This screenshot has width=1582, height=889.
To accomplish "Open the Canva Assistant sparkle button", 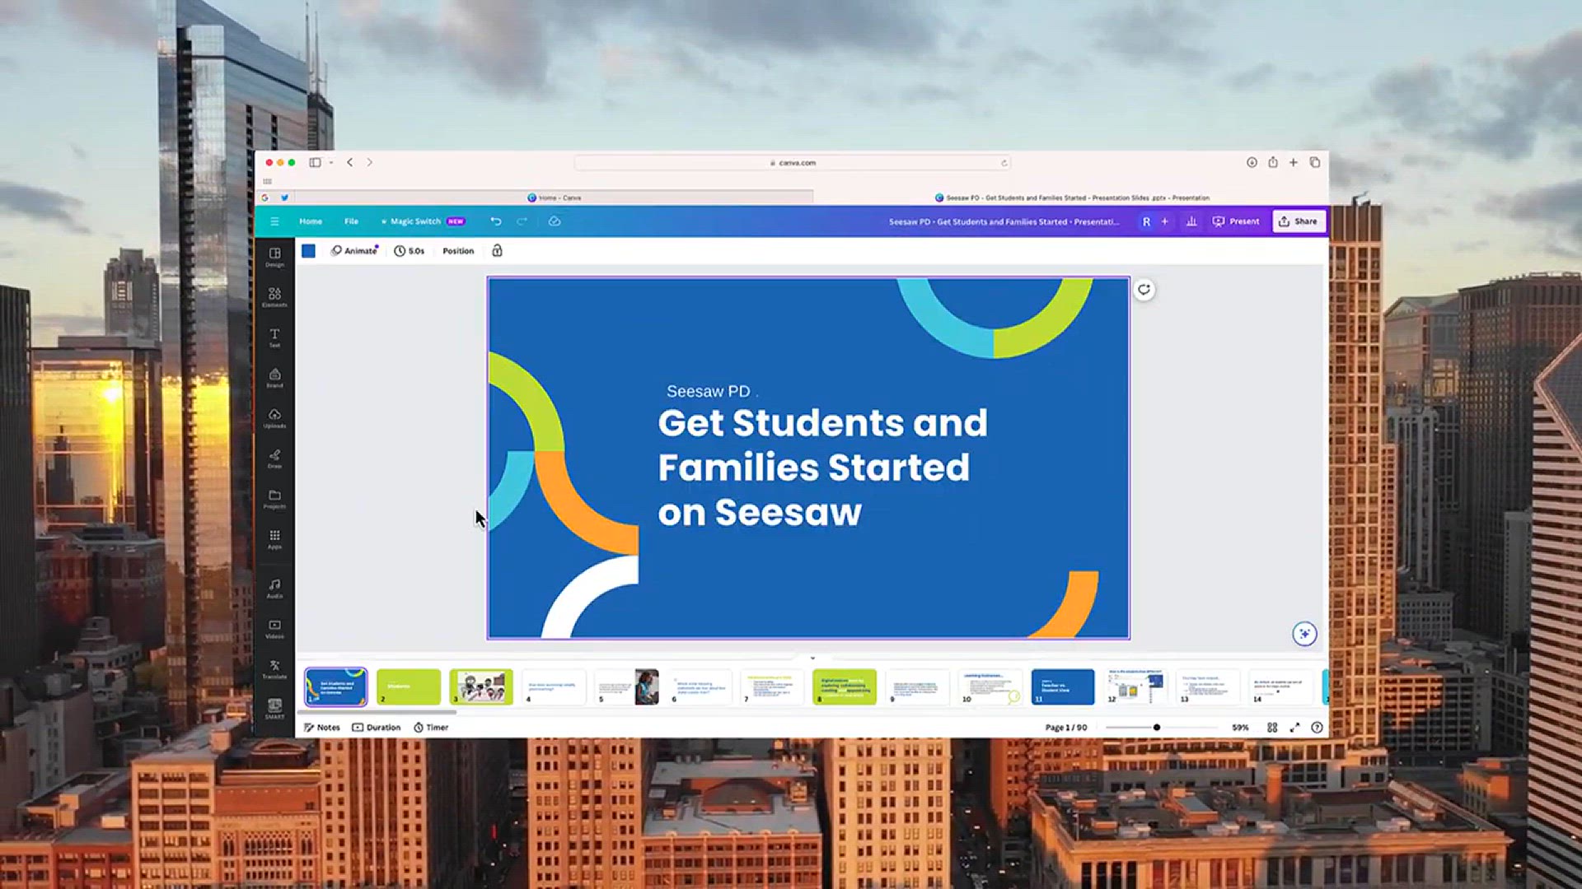I will click(x=1304, y=634).
